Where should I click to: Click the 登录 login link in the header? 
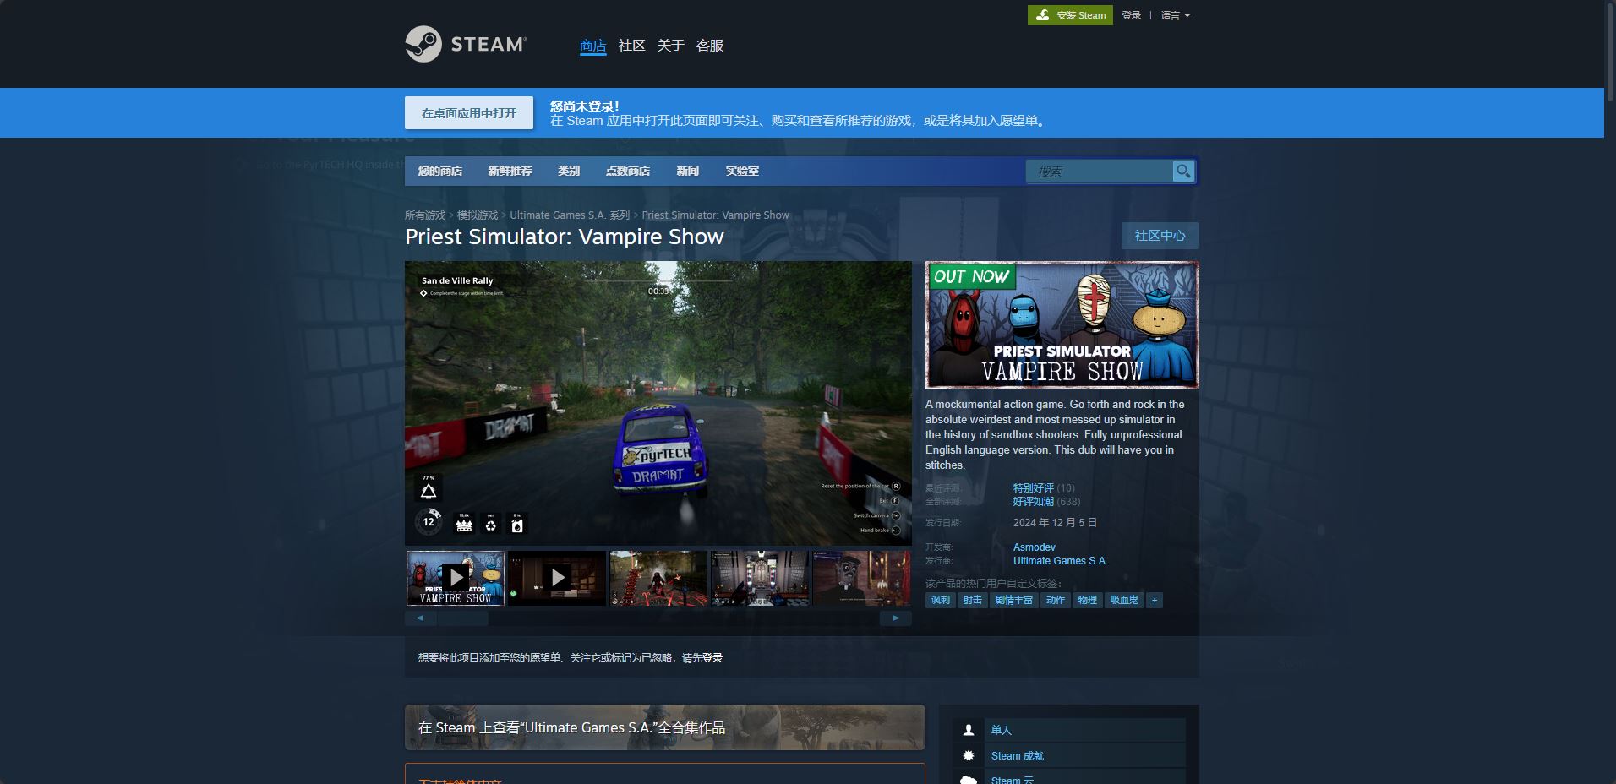1132,15
